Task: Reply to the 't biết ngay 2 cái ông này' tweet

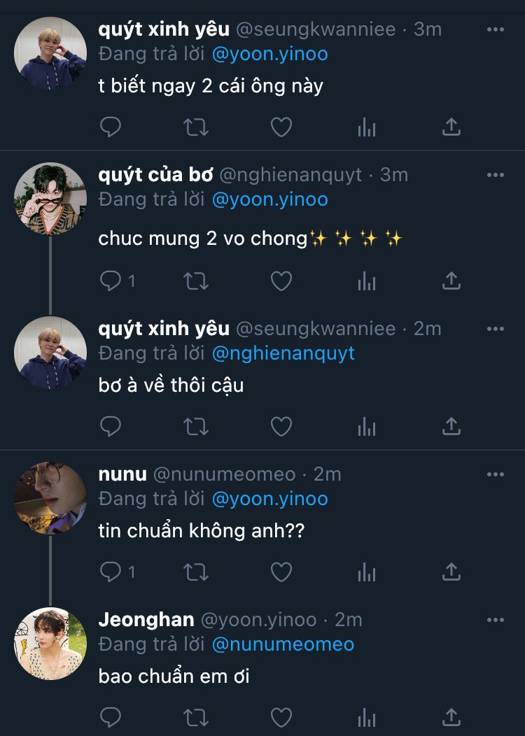Action: pyautogui.click(x=111, y=127)
